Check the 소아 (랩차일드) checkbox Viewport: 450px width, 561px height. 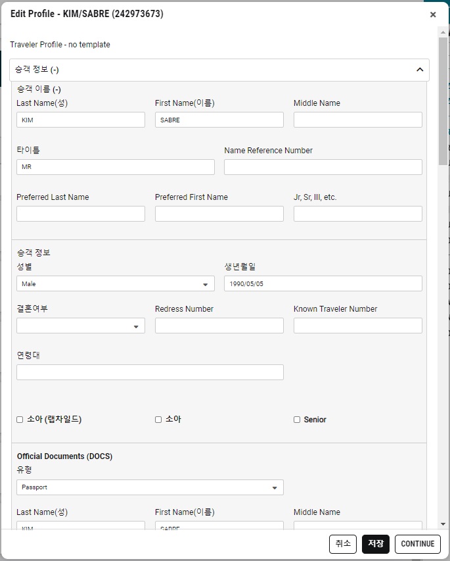[x=20, y=420]
